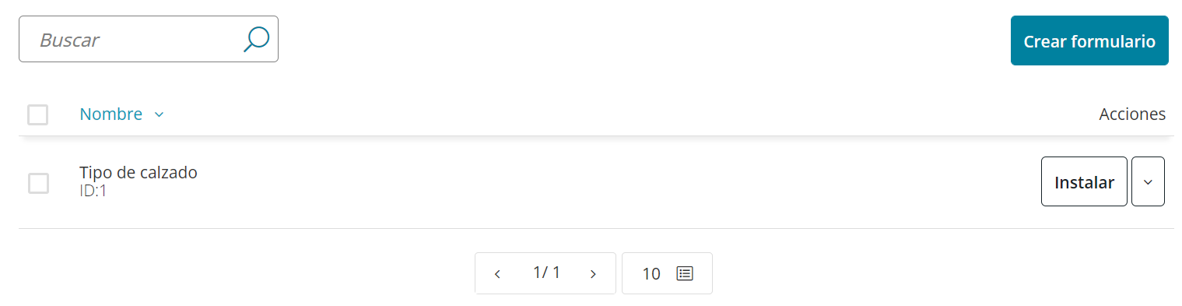Click the 1/1 page indicator
The image size is (1182, 306).
(x=546, y=273)
